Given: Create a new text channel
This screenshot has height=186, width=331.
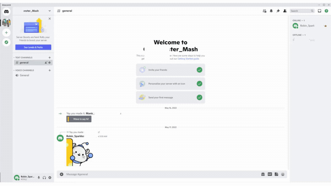Looking at the screenshot, I should (x=50, y=58).
